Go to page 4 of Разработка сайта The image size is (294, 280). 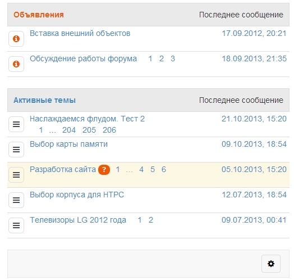(141, 169)
